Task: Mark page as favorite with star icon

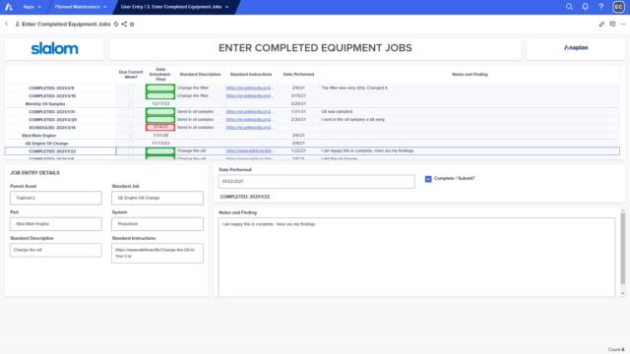Action: point(132,24)
